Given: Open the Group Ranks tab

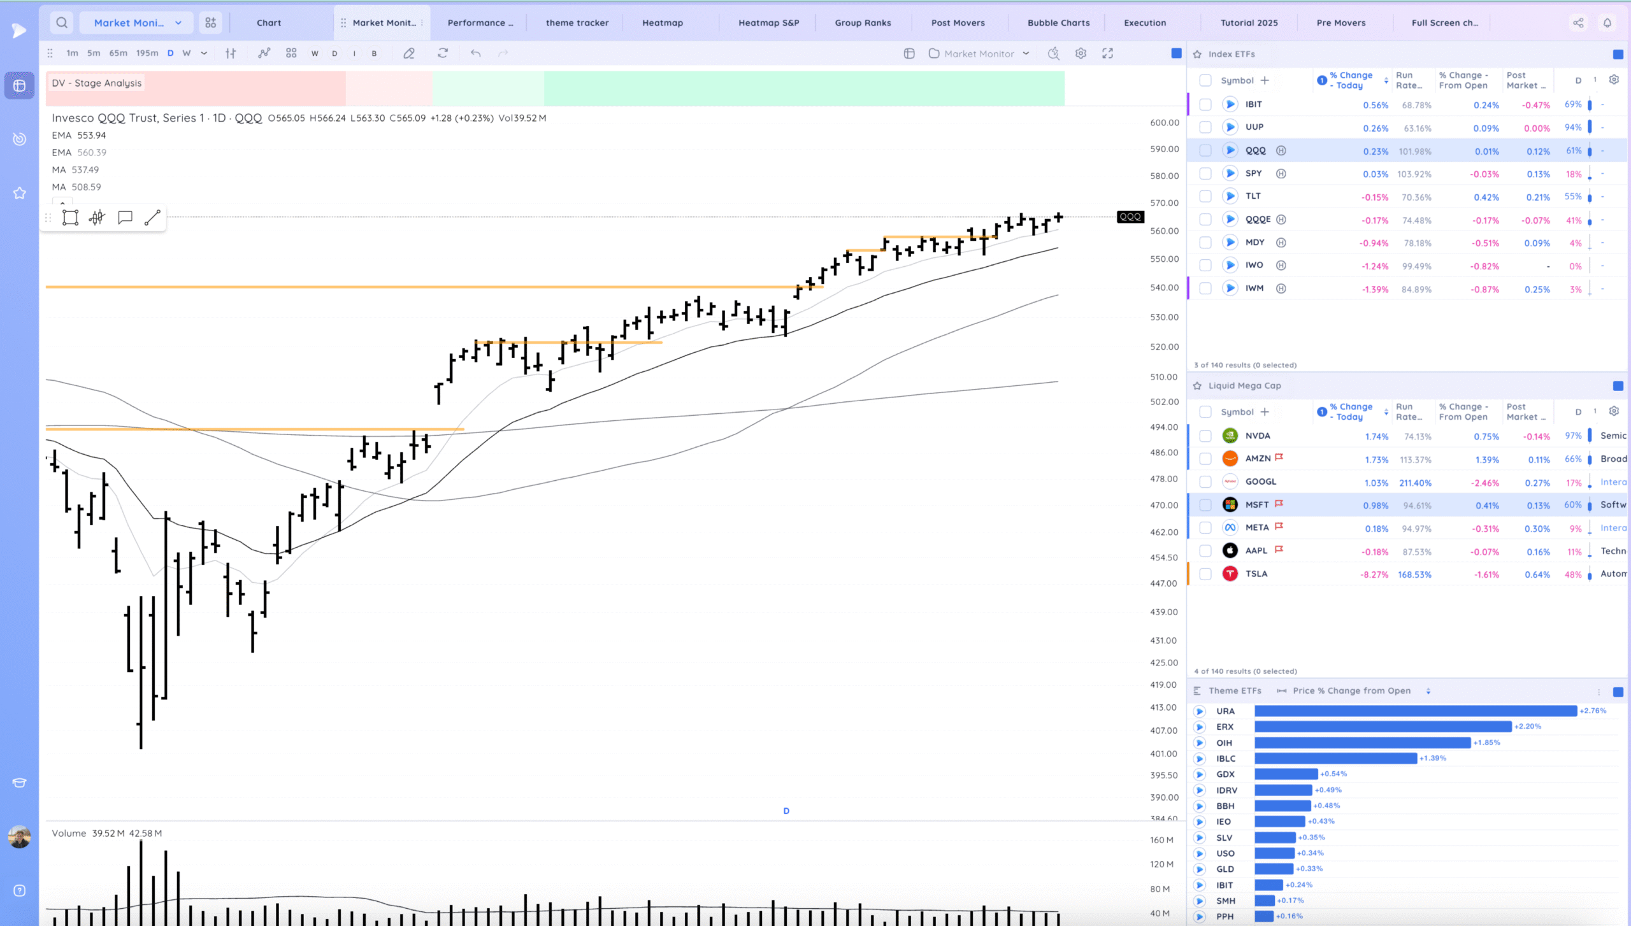Looking at the screenshot, I should click(863, 23).
